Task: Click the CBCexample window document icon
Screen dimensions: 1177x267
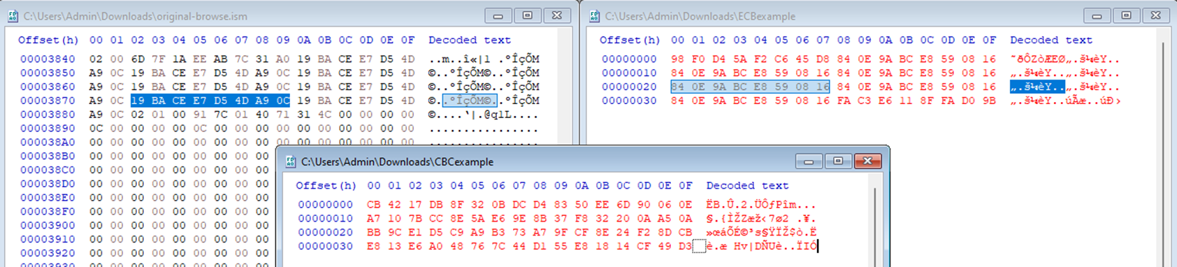Action: (291, 161)
